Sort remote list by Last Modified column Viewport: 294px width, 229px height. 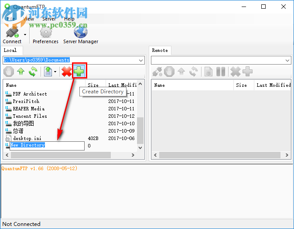(273, 85)
